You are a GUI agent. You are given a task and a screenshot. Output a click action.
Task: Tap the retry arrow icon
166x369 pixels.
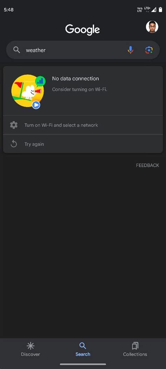click(x=14, y=144)
